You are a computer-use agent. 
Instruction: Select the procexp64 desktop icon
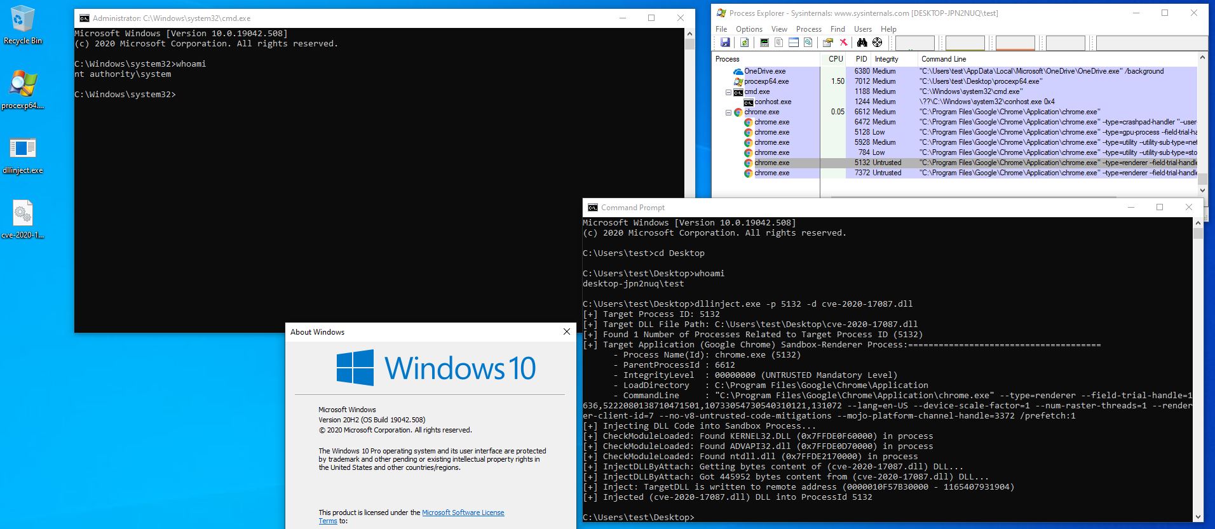tap(23, 90)
